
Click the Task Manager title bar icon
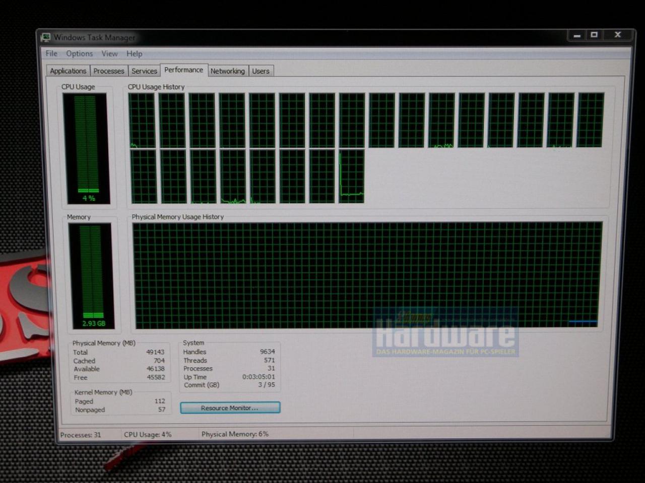pyautogui.click(x=46, y=37)
